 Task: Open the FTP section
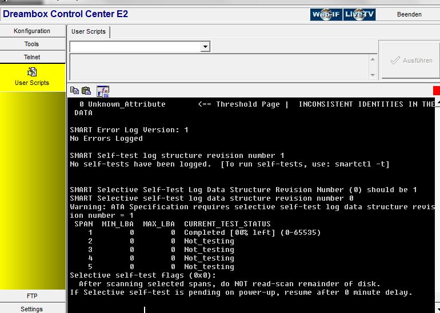coord(32,296)
